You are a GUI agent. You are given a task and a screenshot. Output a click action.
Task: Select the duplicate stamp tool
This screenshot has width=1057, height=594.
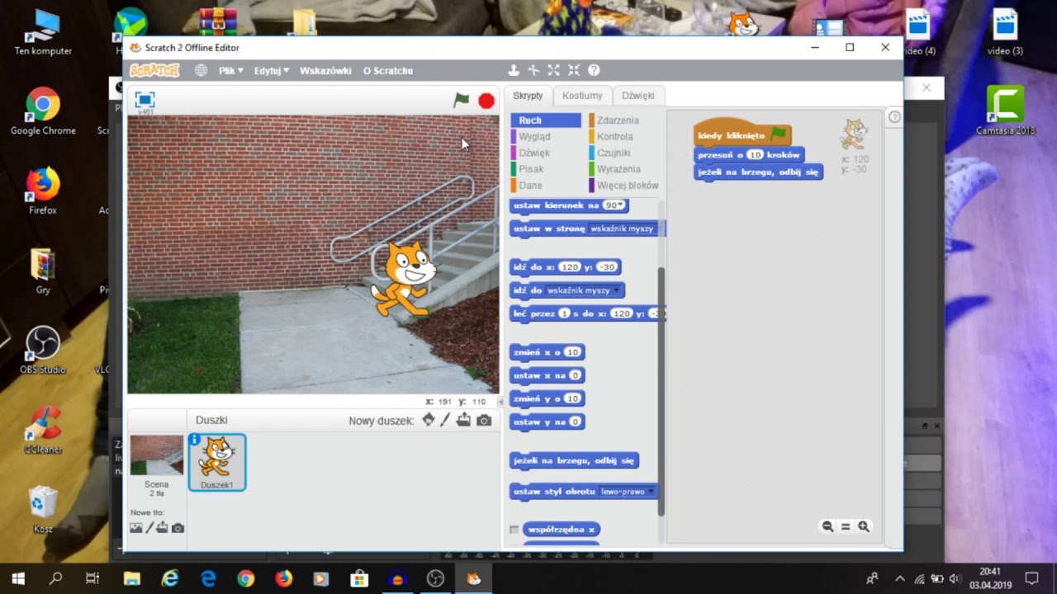(513, 71)
